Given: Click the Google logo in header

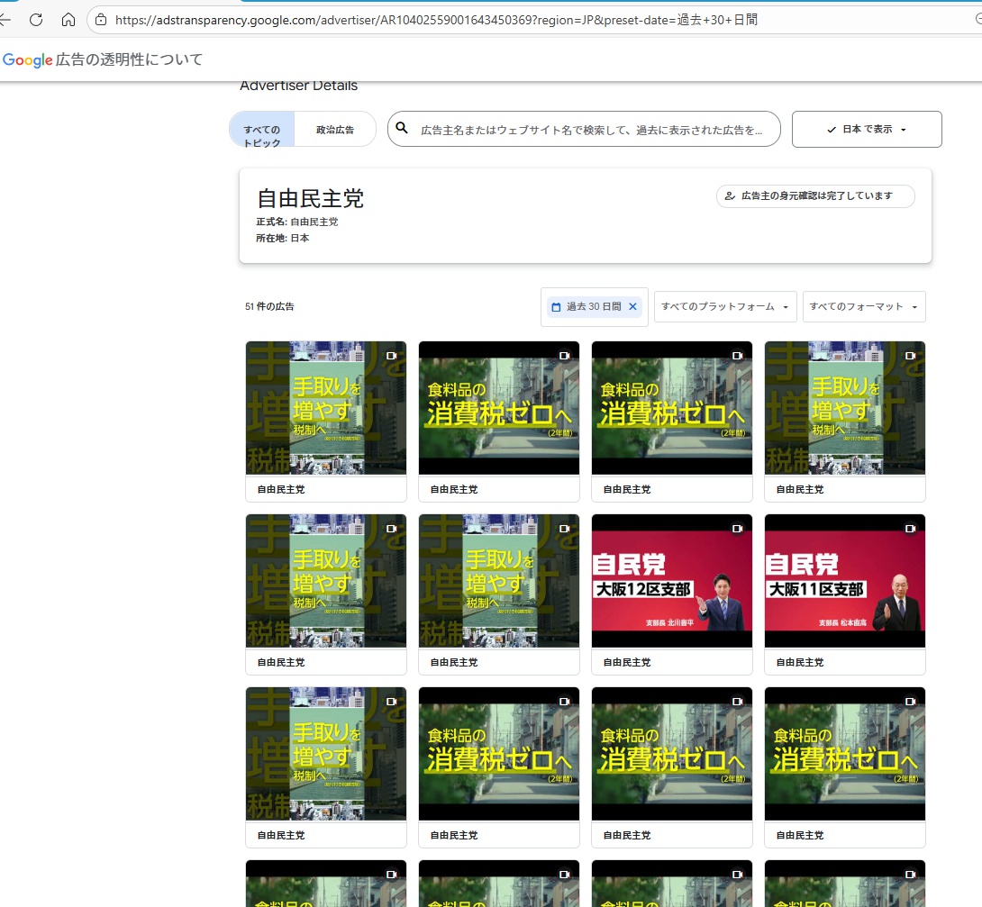Looking at the screenshot, I should (27, 60).
